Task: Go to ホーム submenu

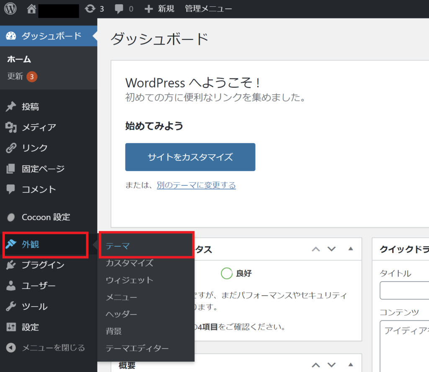Action: (19, 59)
